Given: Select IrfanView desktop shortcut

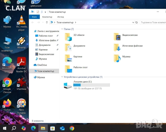Looking at the screenshot, I should (x=21, y=84).
